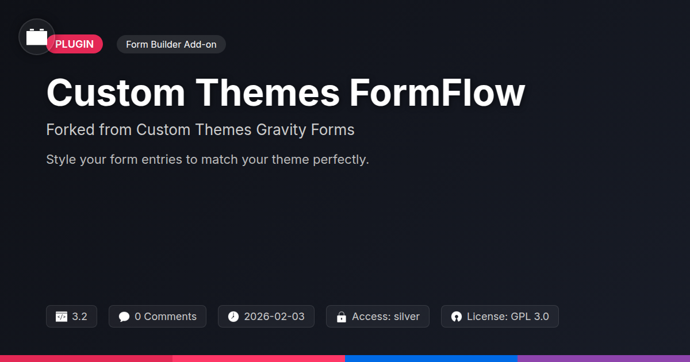The height and width of the screenshot is (362, 690).
Task: Click the plugin brick icon
Action: coord(37,37)
